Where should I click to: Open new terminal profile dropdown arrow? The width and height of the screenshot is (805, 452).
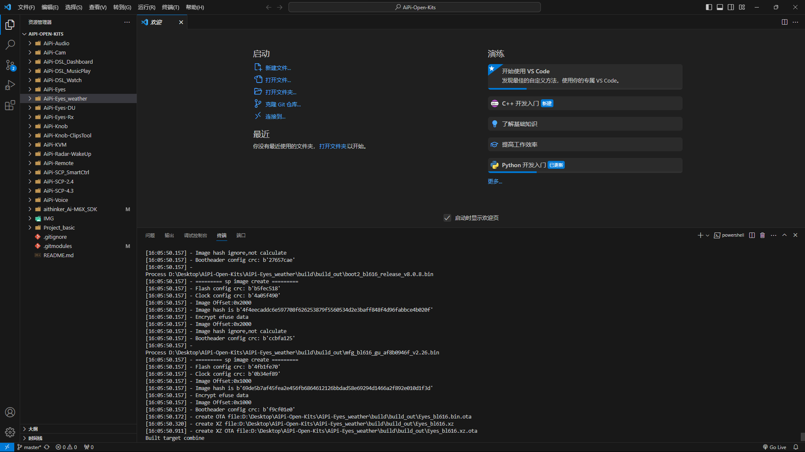click(x=708, y=235)
